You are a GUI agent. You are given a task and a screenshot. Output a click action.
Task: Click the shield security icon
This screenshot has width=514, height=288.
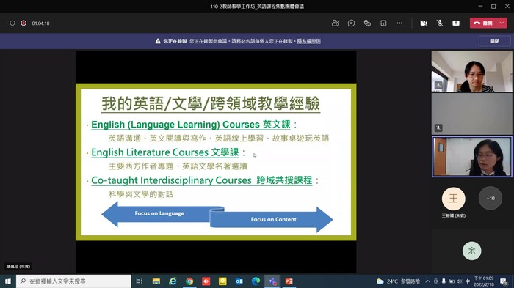pyautogui.click(x=12, y=23)
